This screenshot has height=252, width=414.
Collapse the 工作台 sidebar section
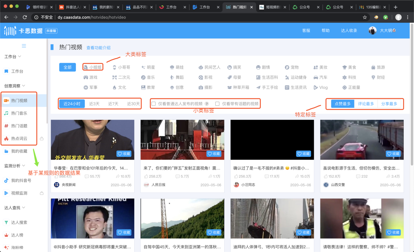[x=20, y=57]
